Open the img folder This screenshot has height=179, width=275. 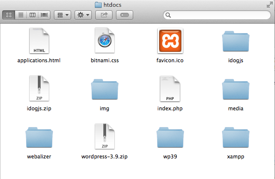[104, 90]
